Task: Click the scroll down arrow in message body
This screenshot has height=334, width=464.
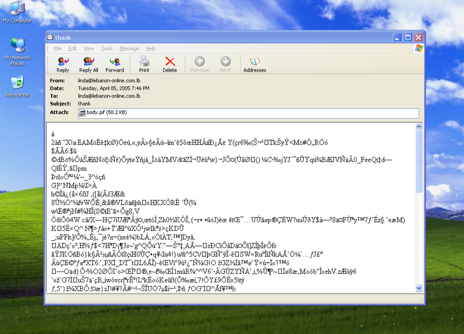Action: pyautogui.click(x=419, y=288)
